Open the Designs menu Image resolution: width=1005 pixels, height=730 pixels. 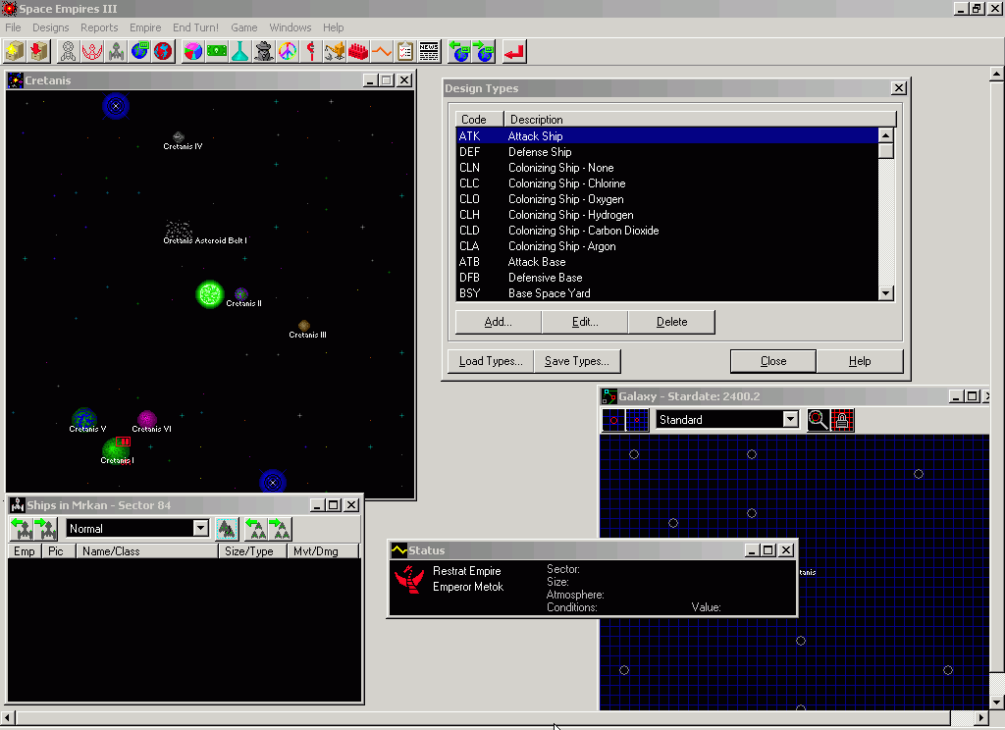pyautogui.click(x=51, y=27)
